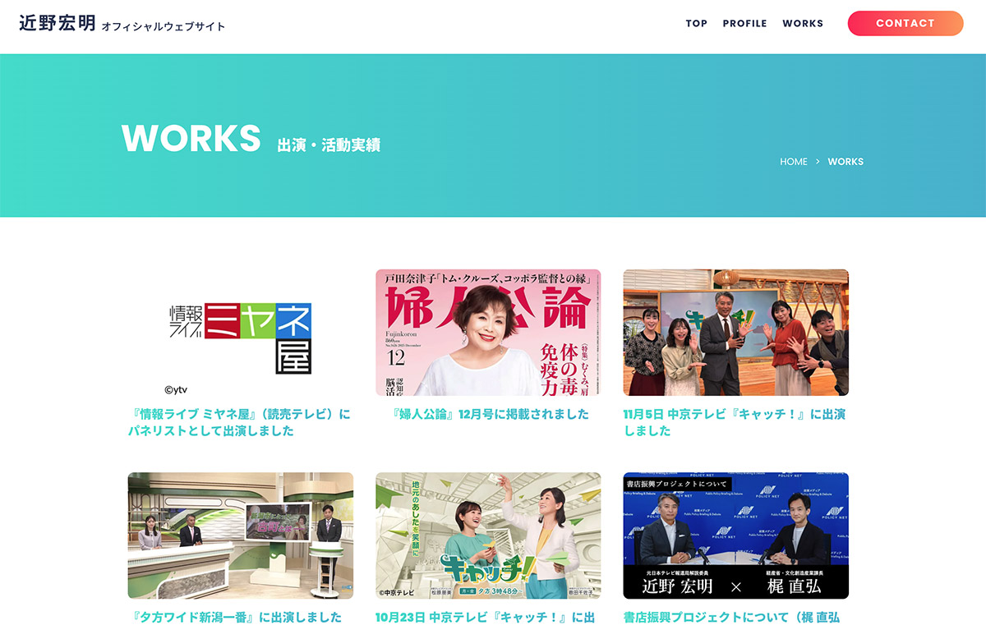The image size is (986, 625).
Task: Open the 11月5日 中京テレビ article title link
Action: [x=734, y=422]
